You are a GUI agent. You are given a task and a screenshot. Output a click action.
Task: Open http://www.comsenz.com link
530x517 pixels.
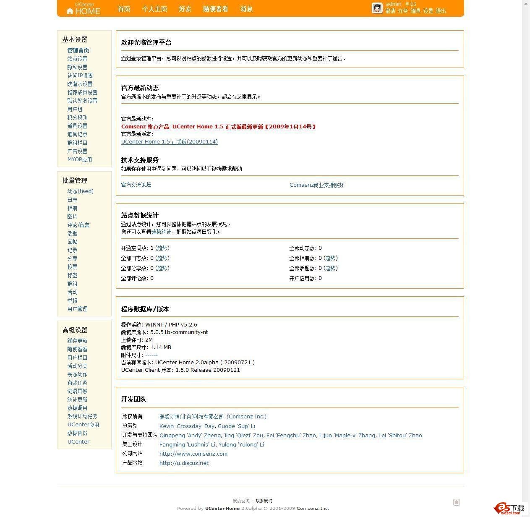pyautogui.click(x=193, y=454)
